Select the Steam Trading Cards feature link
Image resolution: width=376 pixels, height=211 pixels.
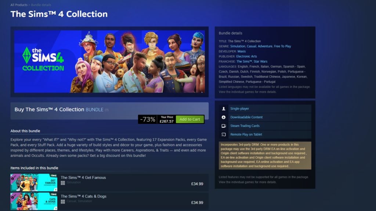pos(245,126)
